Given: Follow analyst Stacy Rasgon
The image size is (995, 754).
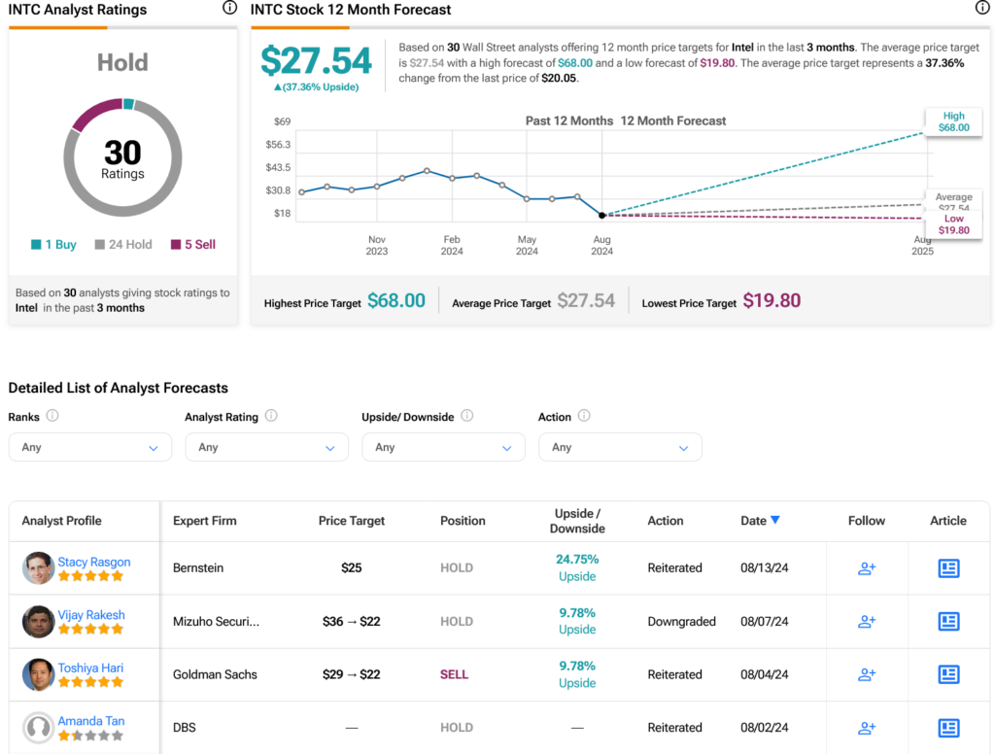Looking at the screenshot, I should click(866, 568).
